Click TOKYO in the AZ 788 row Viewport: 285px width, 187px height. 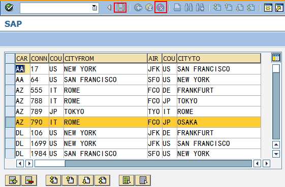click(218, 101)
